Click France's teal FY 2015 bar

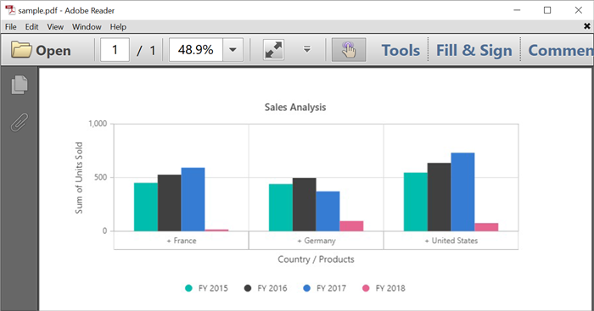146,207
